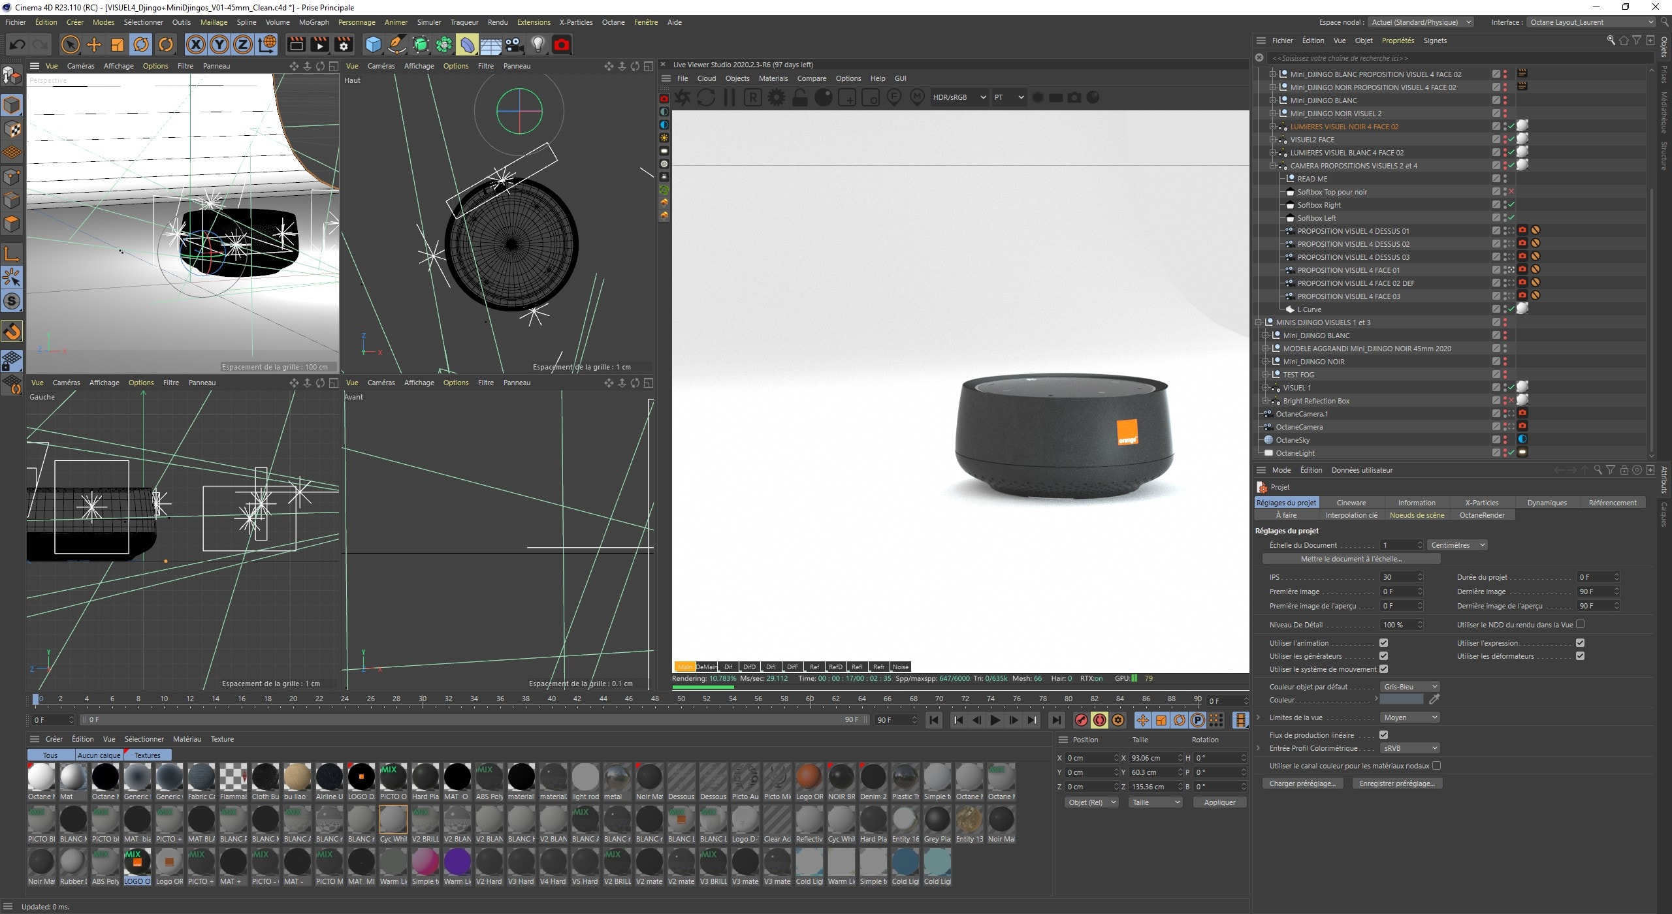Open the MoGraph menu
Image resolution: width=1672 pixels, height=914 pixels.
pos(314,22)
